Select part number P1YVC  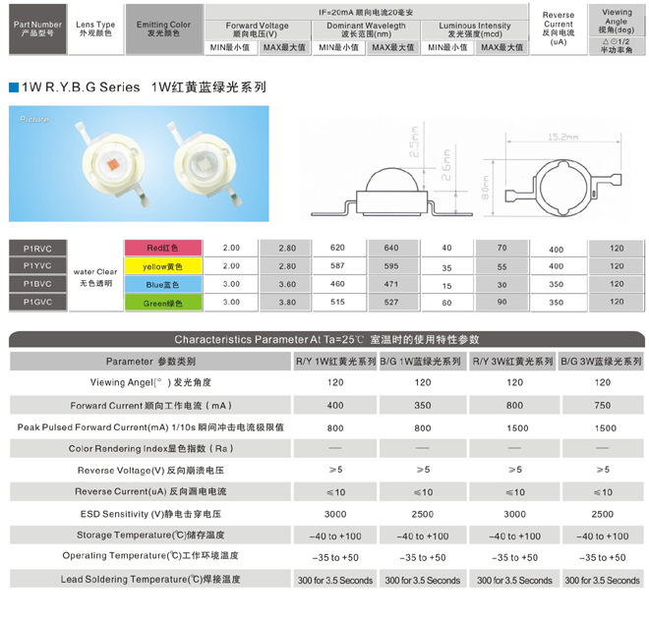click(x=37, y=266)
